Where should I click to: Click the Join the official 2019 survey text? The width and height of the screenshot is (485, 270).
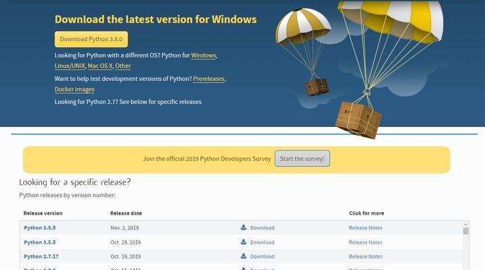click(x=206, y=159)
